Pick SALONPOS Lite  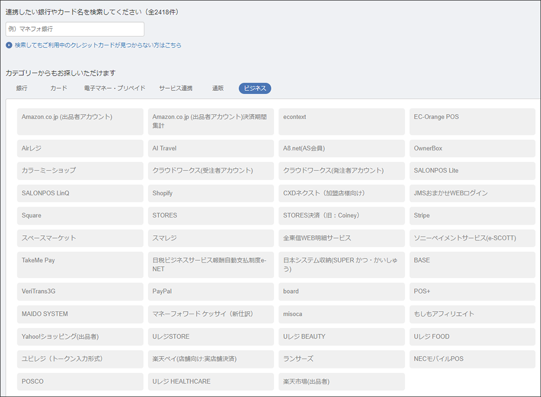pyautogui.click(x=472, y=171)
